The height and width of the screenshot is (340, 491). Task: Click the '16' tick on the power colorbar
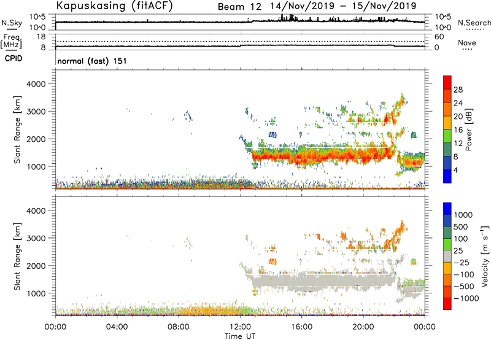pos(458,130)
